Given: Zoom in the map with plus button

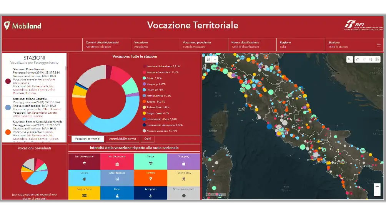Looking at the screenshot, I should 378,187.
